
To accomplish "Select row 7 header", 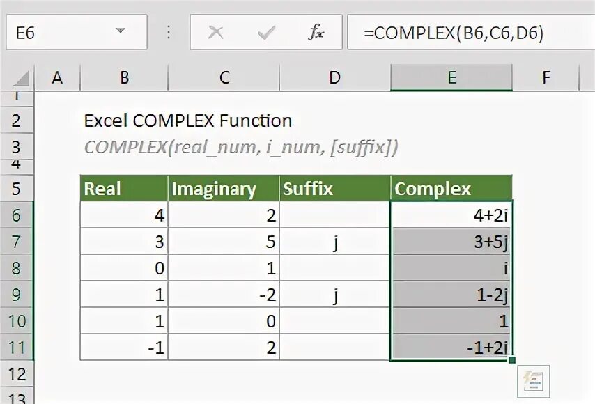I will coord(17,241).
